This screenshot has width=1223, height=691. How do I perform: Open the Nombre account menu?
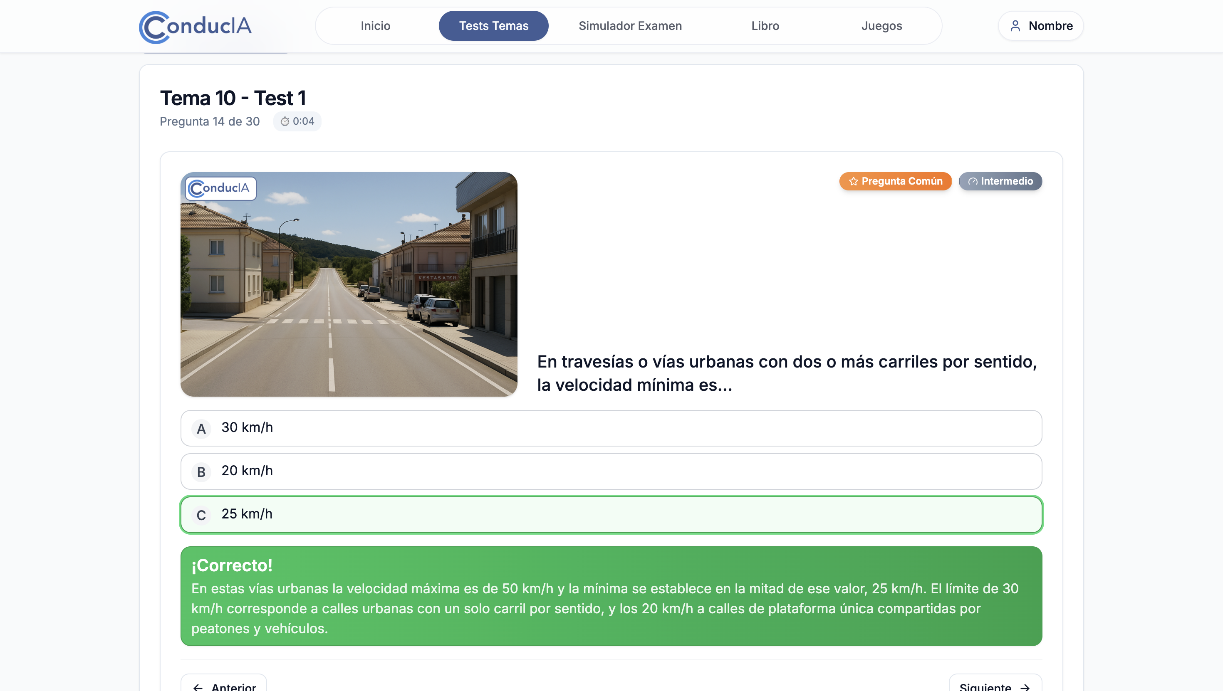(1040, 26)
